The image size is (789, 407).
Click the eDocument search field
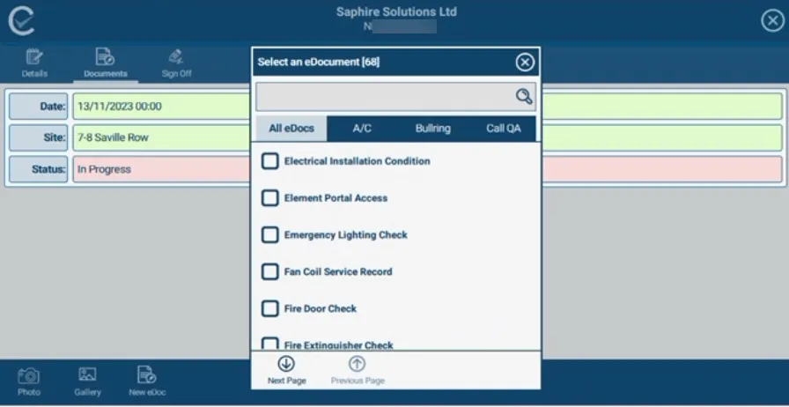(384, 97)
